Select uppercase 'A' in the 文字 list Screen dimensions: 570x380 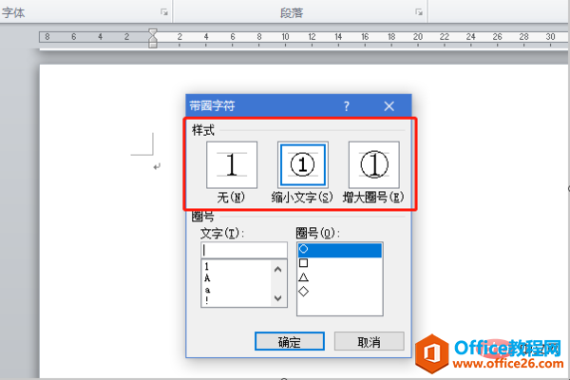click(207, 277)
